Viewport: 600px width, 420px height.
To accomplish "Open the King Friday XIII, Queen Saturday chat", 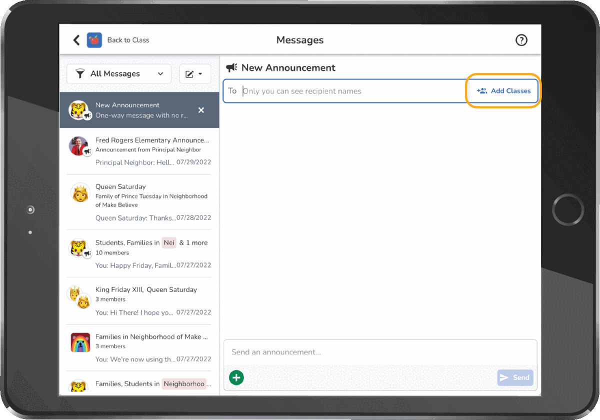I will (x=139, y=300).
